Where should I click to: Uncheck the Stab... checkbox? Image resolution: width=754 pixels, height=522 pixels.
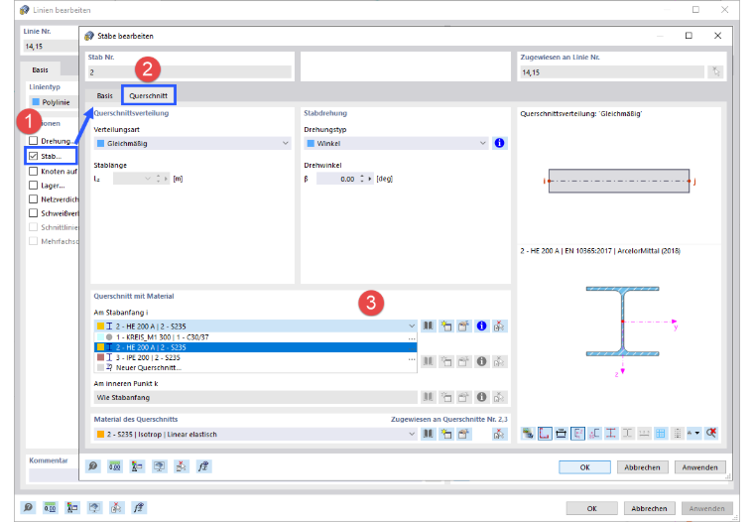click(33, 156)
